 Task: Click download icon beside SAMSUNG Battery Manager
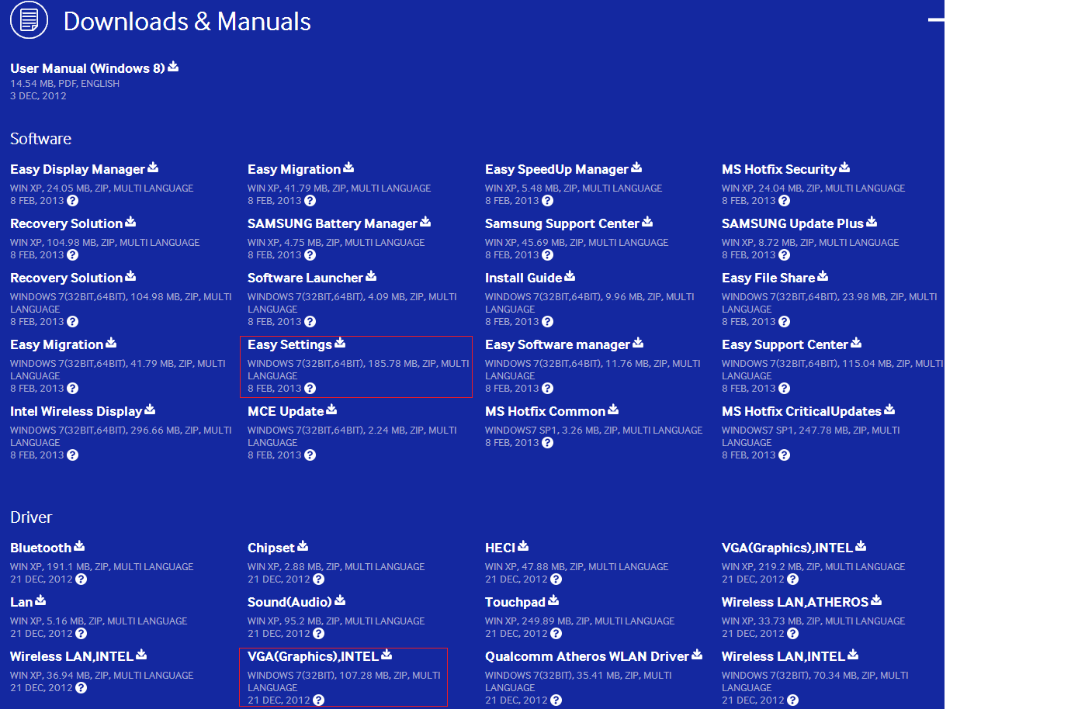tap(425, 222)
